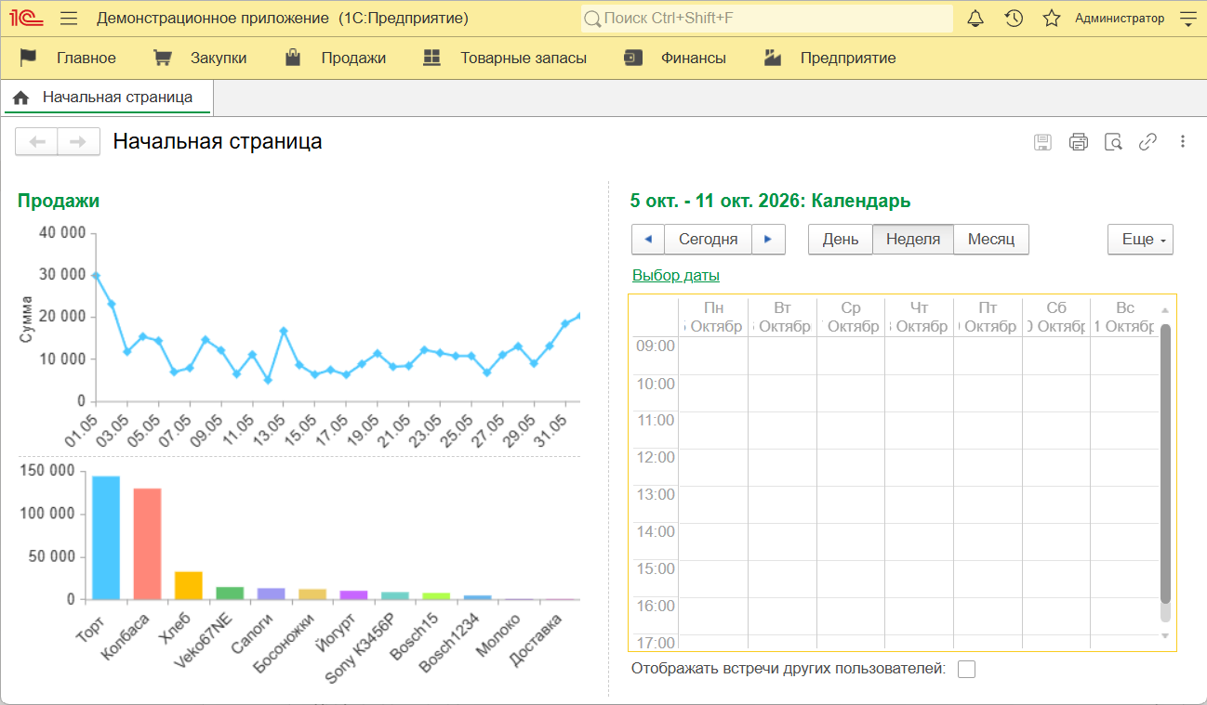Open print preview icon
This screenshot has width=1207, height=705.
coord(1113,142)
